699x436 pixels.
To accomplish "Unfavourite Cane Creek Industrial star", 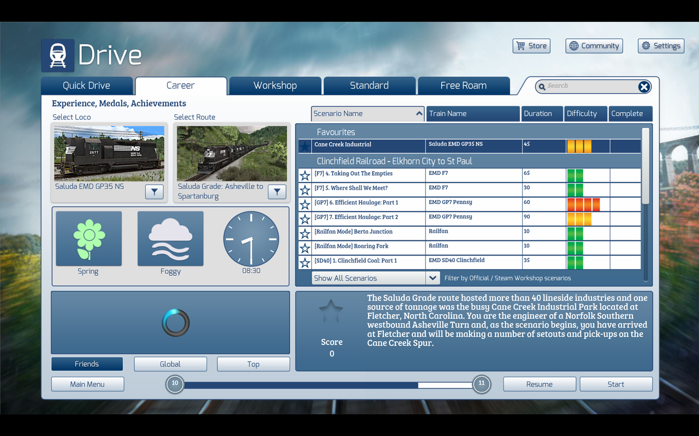I will 305,147.
